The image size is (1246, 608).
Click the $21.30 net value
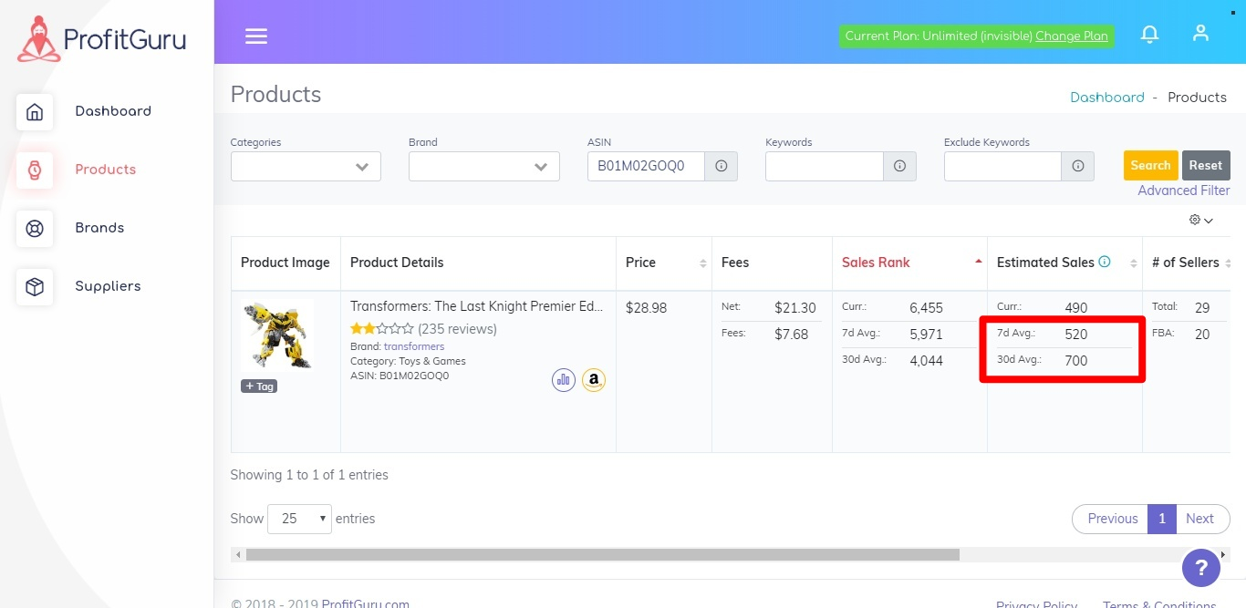point(795,308)
